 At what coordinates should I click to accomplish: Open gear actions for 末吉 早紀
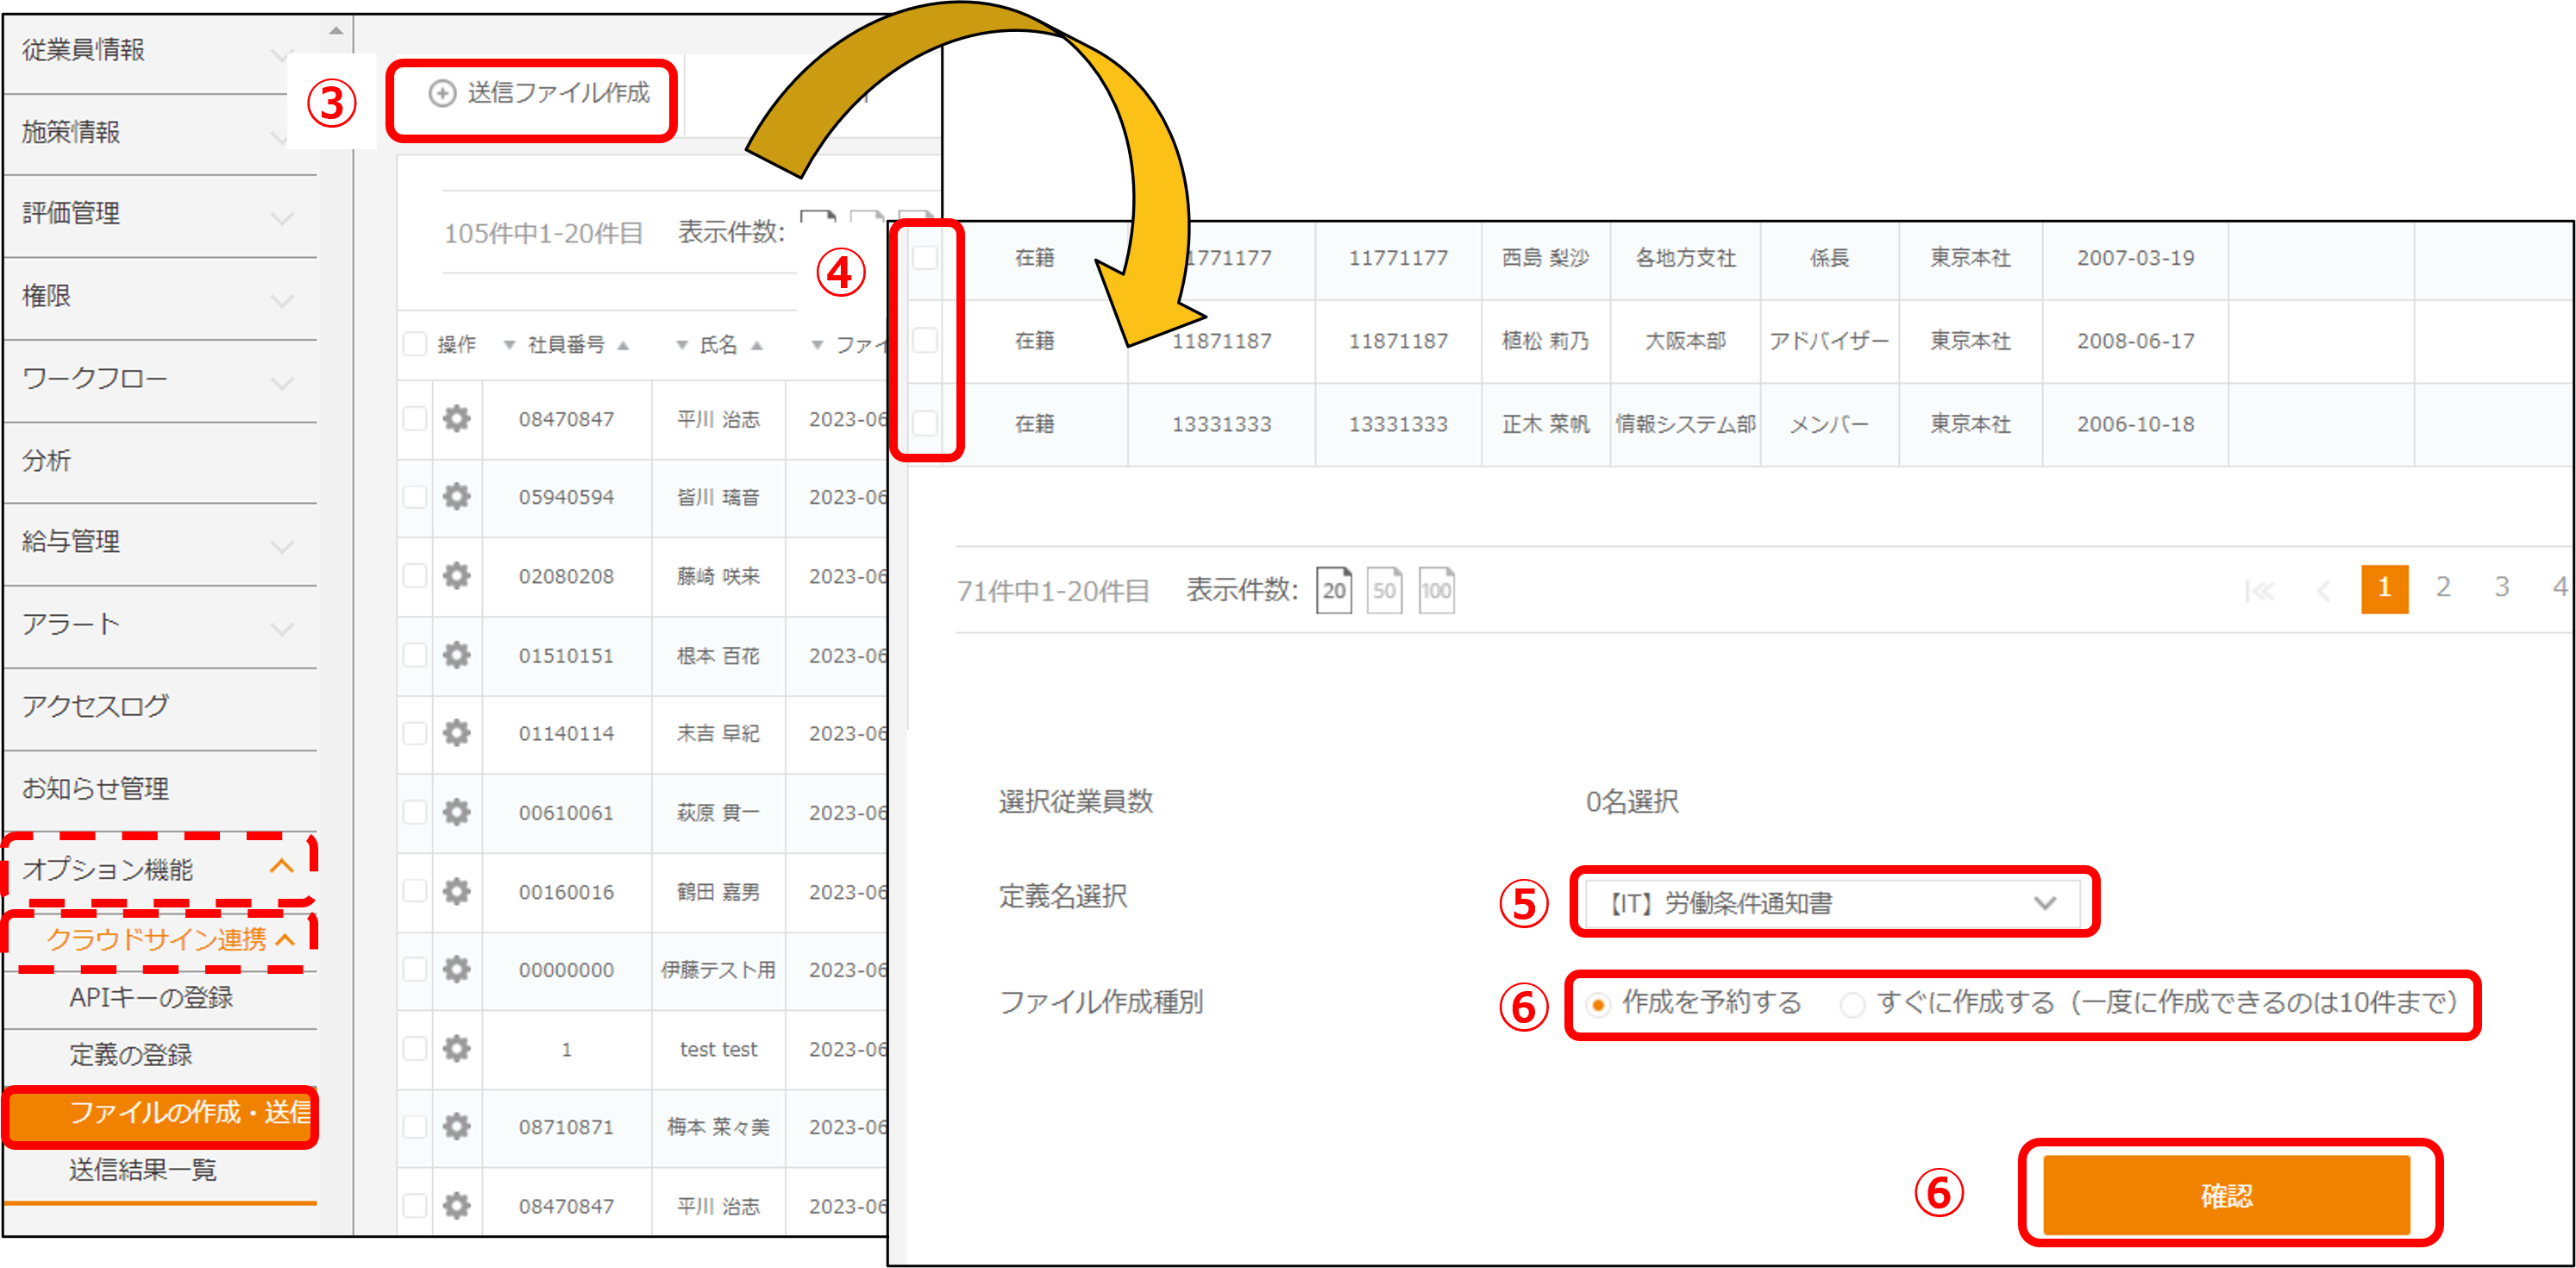457,733
